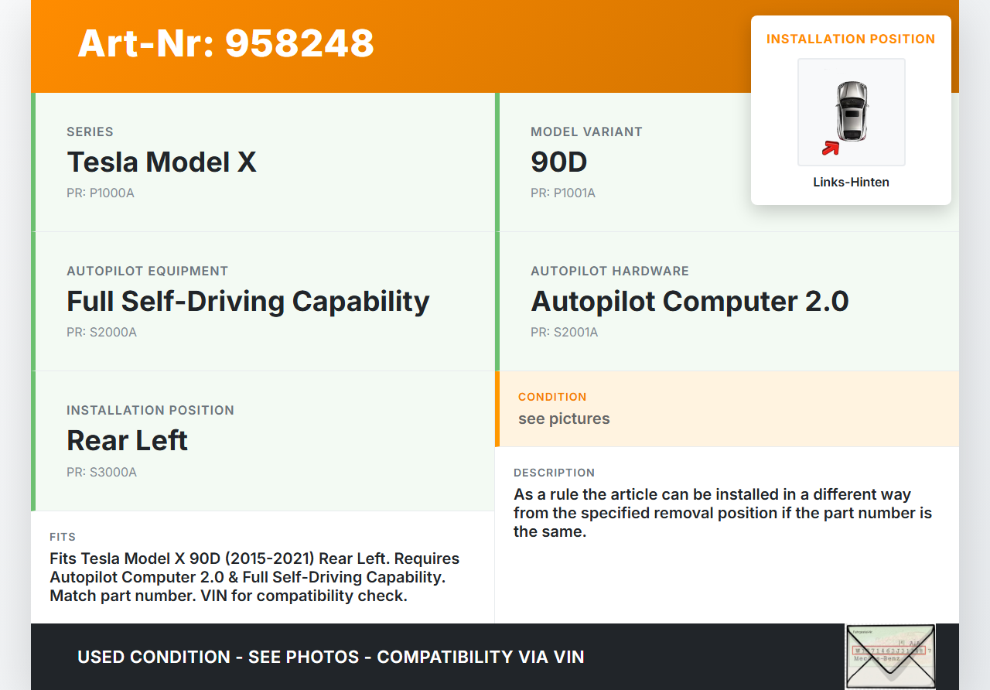Click the USED CONDITION footer banner text
Image resolution: width=990 pixels, height=690 pixels.
click(x=331, y=658)
